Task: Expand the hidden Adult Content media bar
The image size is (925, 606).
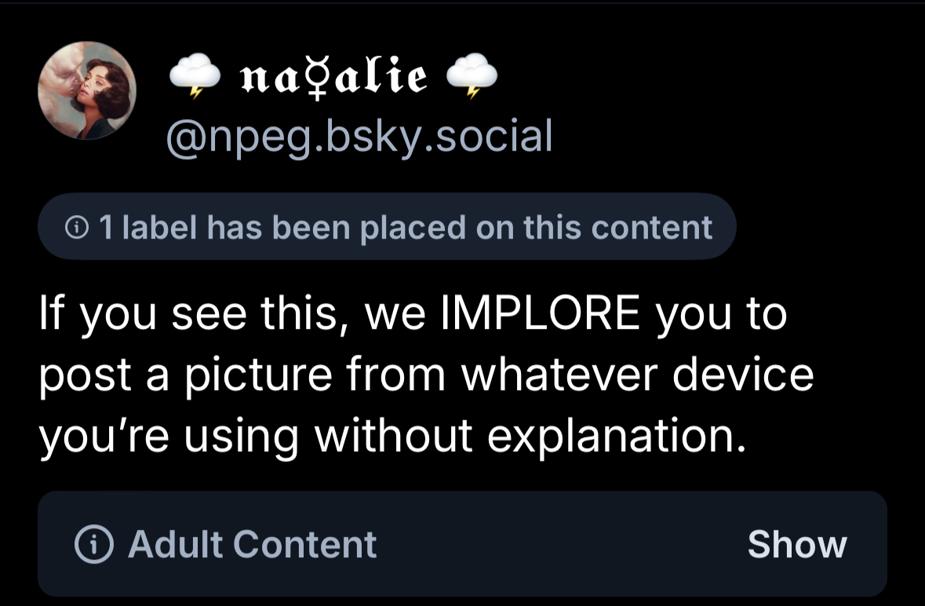Action: point(796,544)
